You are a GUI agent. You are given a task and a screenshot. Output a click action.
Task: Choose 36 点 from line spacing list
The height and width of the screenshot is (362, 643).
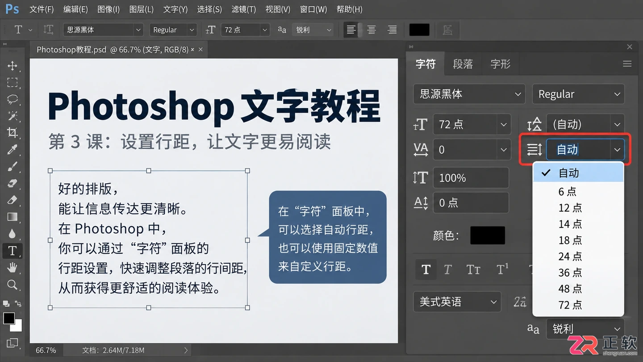[x=578, y=273]
